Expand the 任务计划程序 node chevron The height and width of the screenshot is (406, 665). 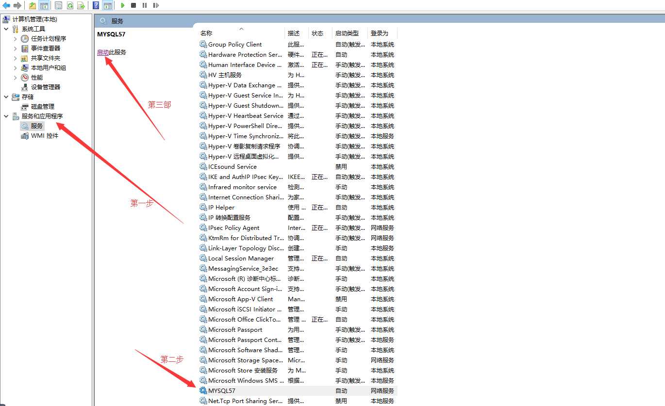point(15,39)
